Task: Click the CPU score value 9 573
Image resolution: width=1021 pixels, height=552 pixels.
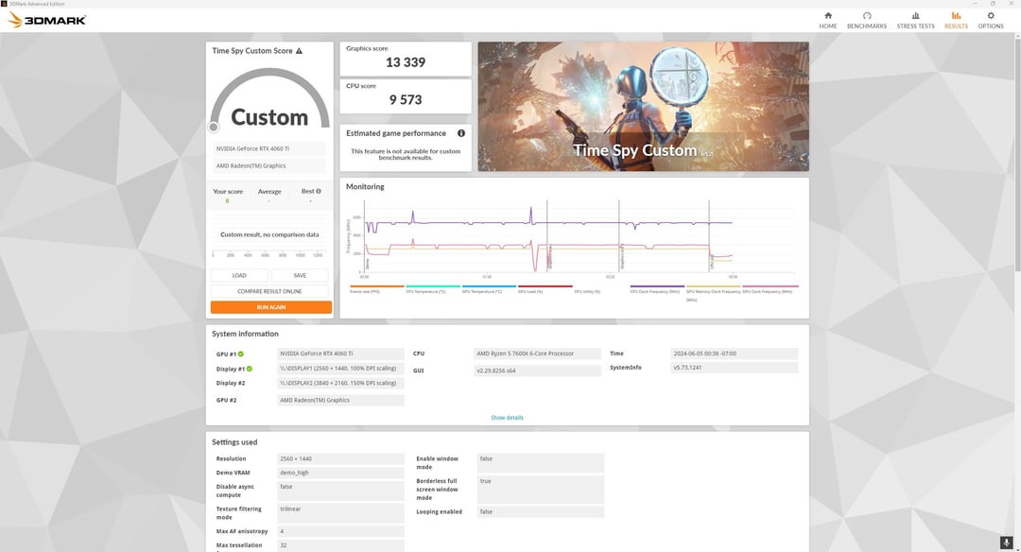Action: pos(405,99)
